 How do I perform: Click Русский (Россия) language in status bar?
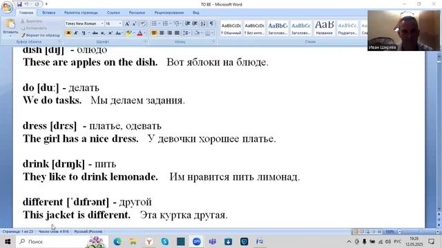click(x=88, y=231)
